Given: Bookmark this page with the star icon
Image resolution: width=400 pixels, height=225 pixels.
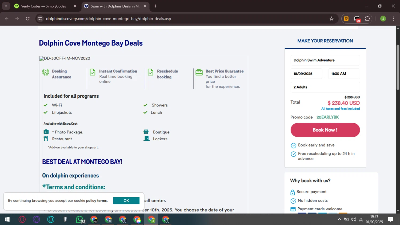Looking at the screenshot, I should tap(331, 19).
